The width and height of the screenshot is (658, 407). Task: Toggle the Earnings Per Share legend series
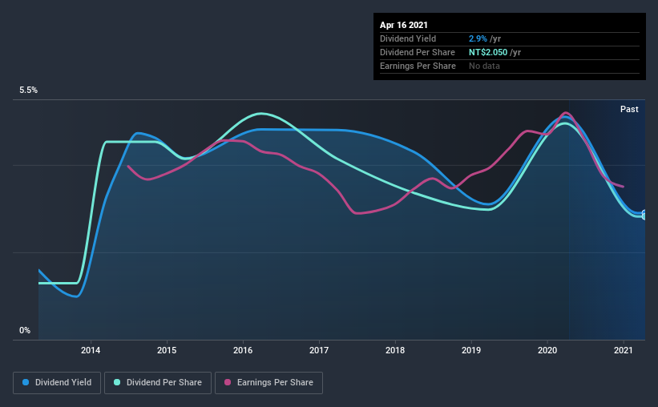pos(268,383)
